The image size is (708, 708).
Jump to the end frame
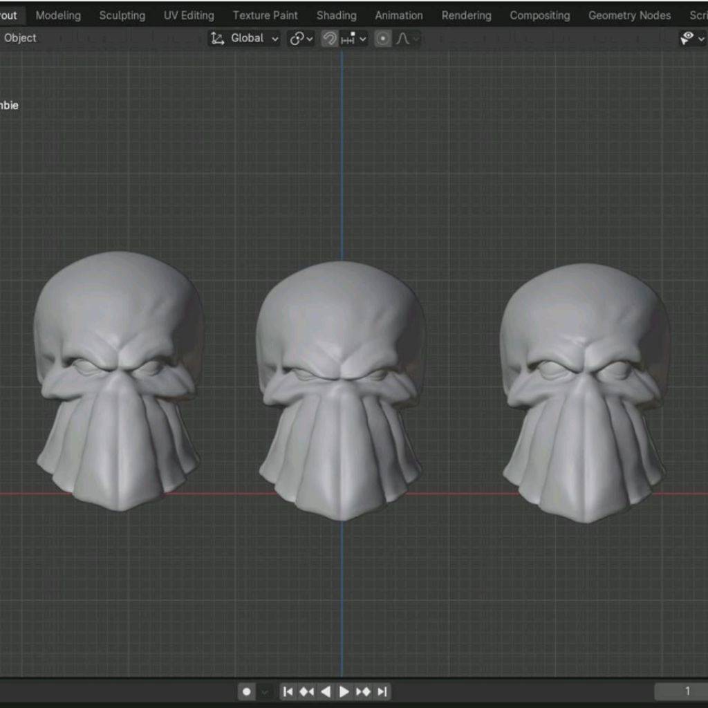[x=382, y=691]
